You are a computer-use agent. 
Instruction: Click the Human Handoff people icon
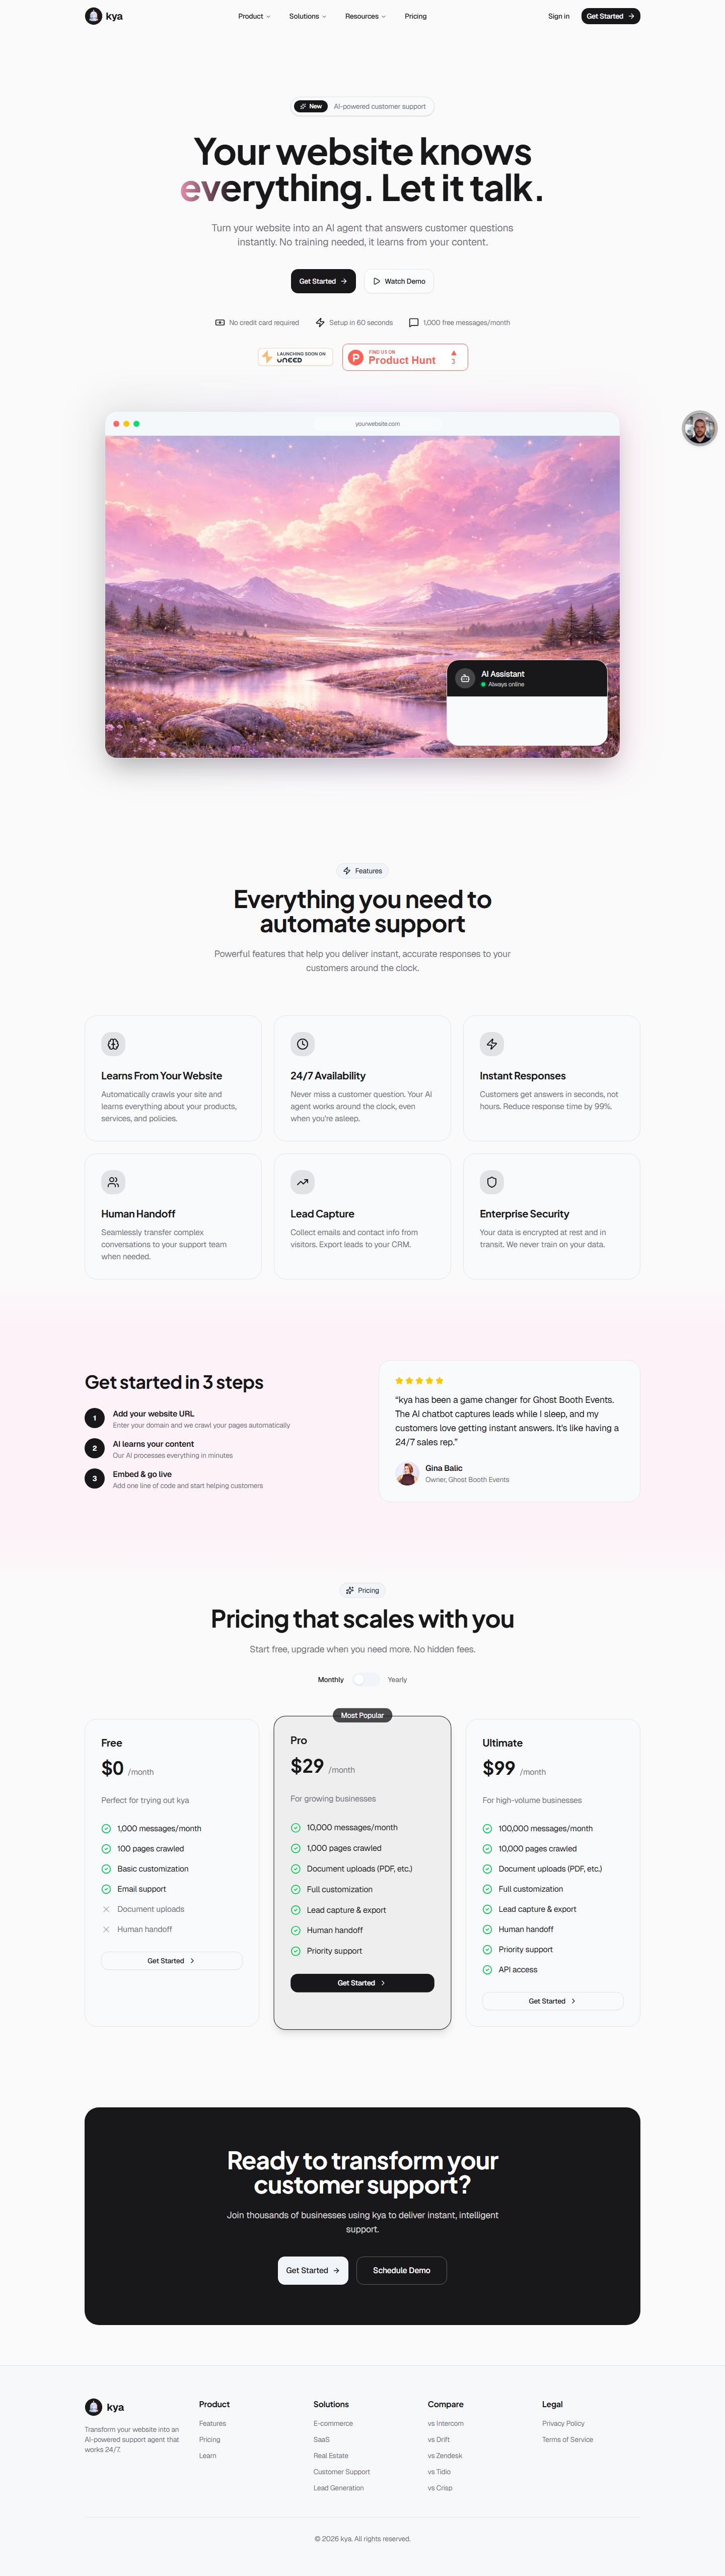pyautogui.click(x=113, y=1182)
